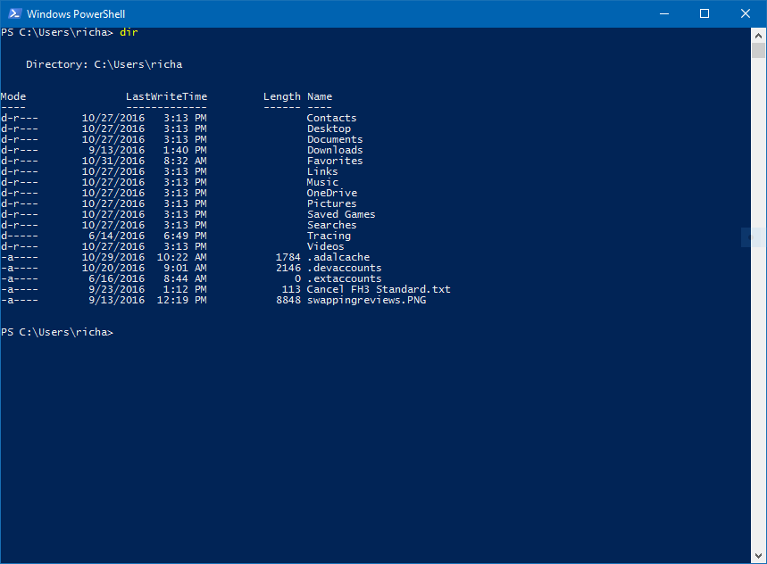767x564 pixels.
Task: Click the scrollbar down arrow
Action: click(x=759, y=553)
